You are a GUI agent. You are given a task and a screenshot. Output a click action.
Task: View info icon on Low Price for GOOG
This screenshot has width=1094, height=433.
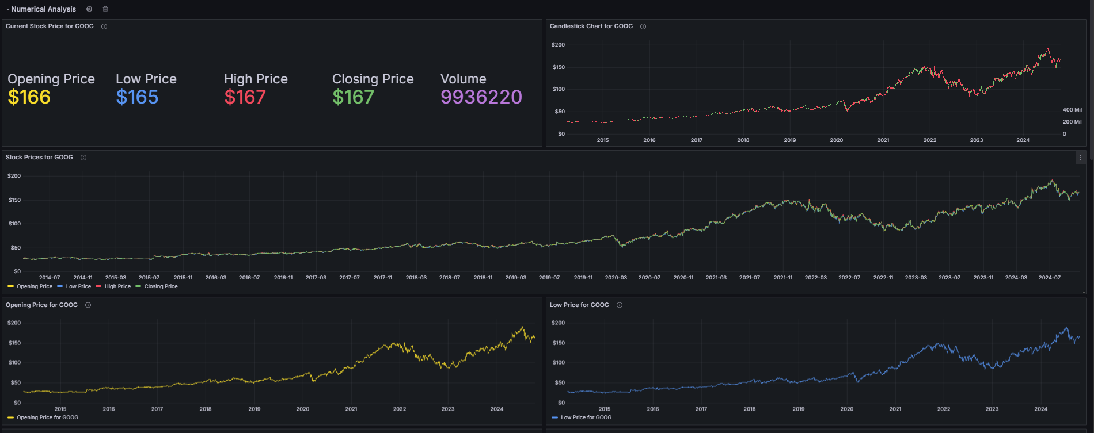tap(620, 305)
